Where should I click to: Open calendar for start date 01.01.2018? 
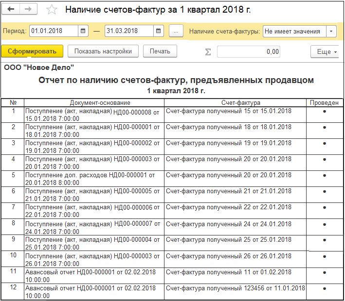[x=83, y=31]
